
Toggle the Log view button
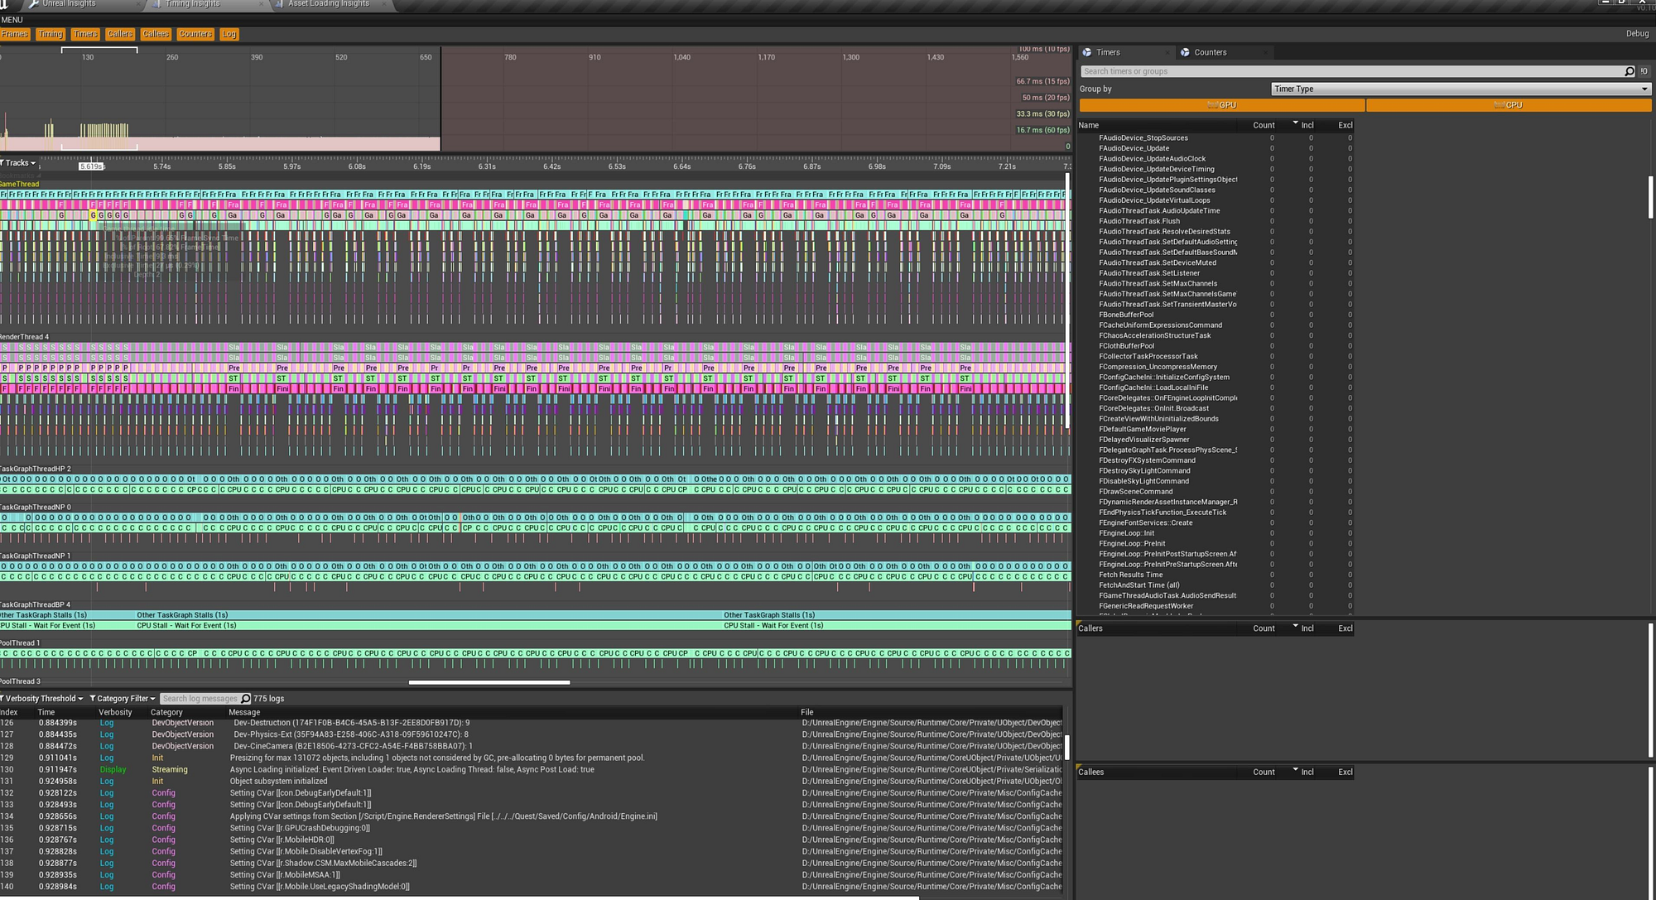point(229,34)
